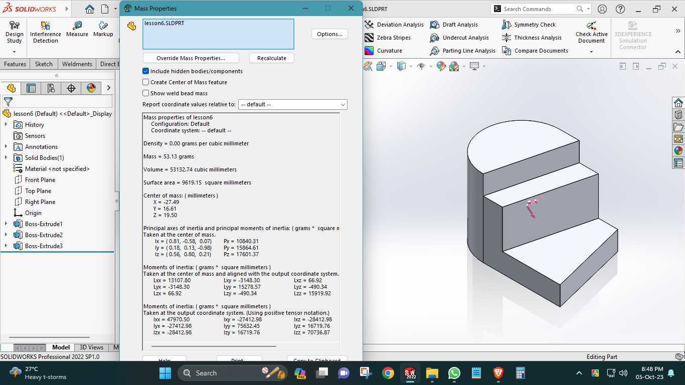Click Override Mass Properties... button
The height and width of the screenshot is (385, 685).
pyautogui.click(x=191, y=58)
